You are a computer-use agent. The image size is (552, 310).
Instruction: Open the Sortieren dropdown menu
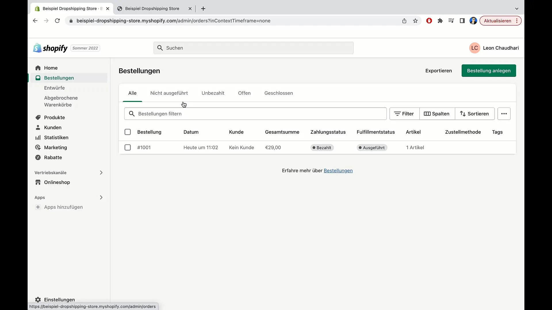474,114
